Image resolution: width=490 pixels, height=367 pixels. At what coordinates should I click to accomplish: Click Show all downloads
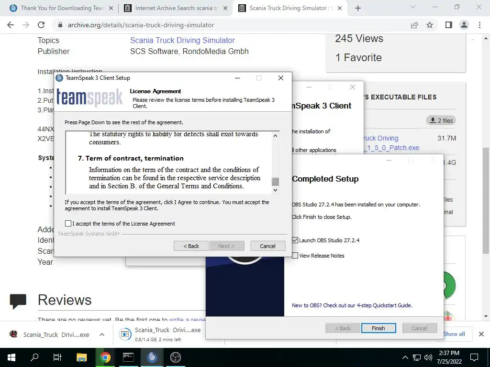pos(454,334)
